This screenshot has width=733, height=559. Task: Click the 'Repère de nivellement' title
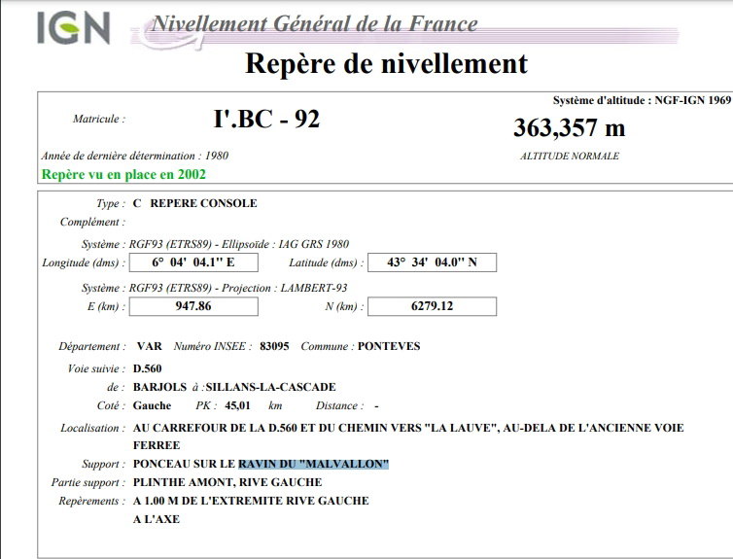[386, 63]
